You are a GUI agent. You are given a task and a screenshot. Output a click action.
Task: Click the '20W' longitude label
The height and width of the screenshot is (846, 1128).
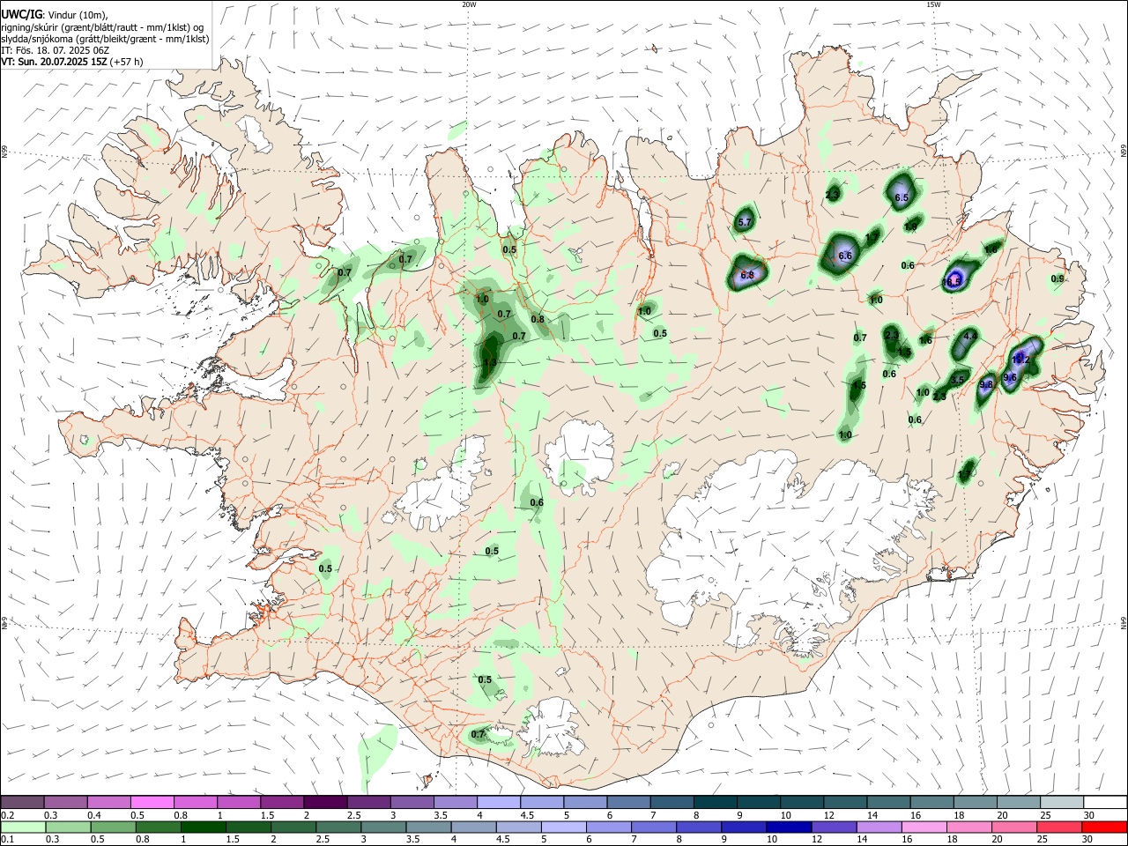click(x=469, y=4)
